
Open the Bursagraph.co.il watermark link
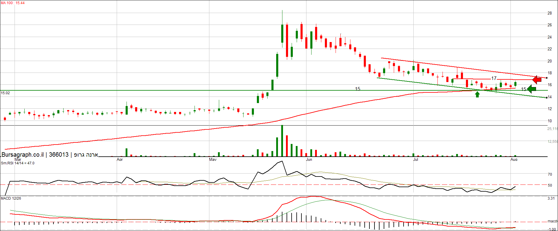point(23,155)
